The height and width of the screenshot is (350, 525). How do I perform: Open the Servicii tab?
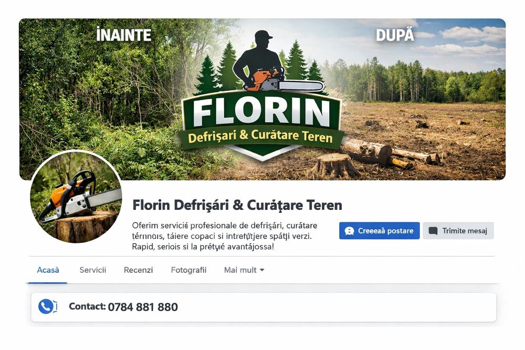[93, 270]
